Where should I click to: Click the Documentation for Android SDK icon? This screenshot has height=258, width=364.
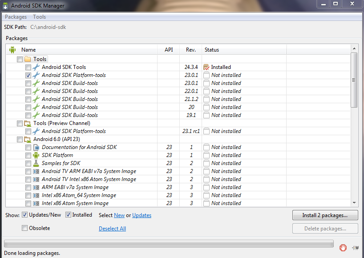pos(36,147)
